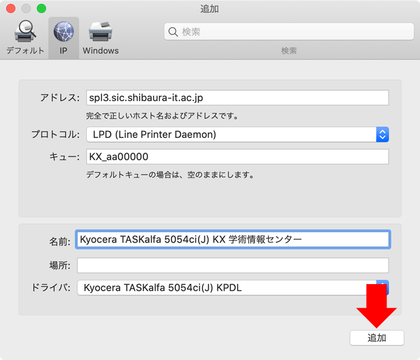Click the 場所: label
420x360 pixels.
tap(60, 265)
